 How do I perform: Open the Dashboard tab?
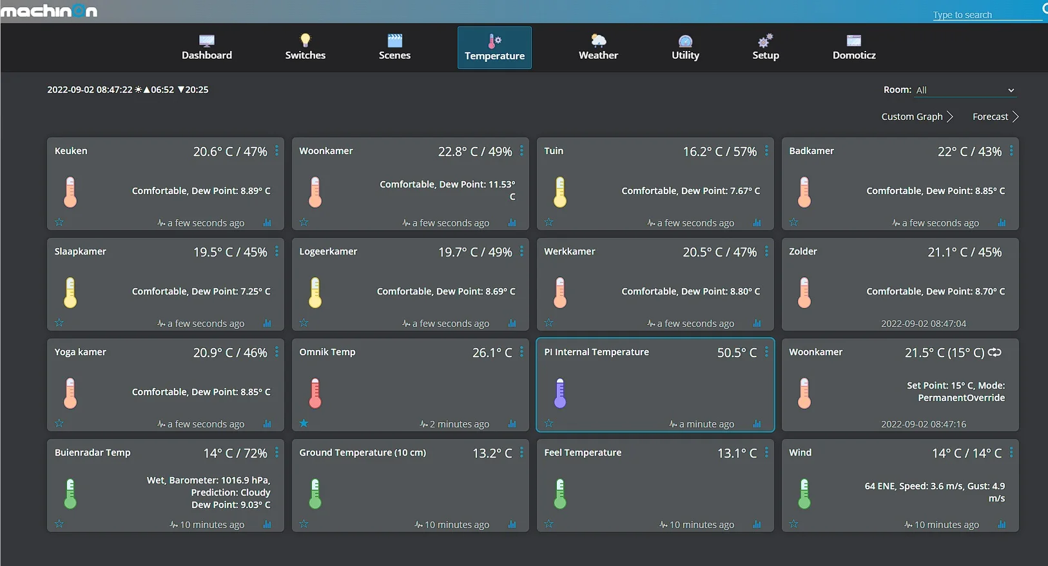[207, 48]
